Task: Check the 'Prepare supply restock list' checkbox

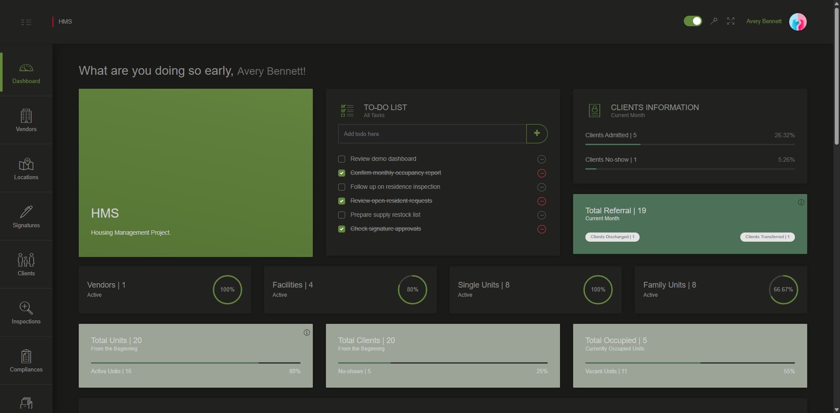Action: point(342,215)
